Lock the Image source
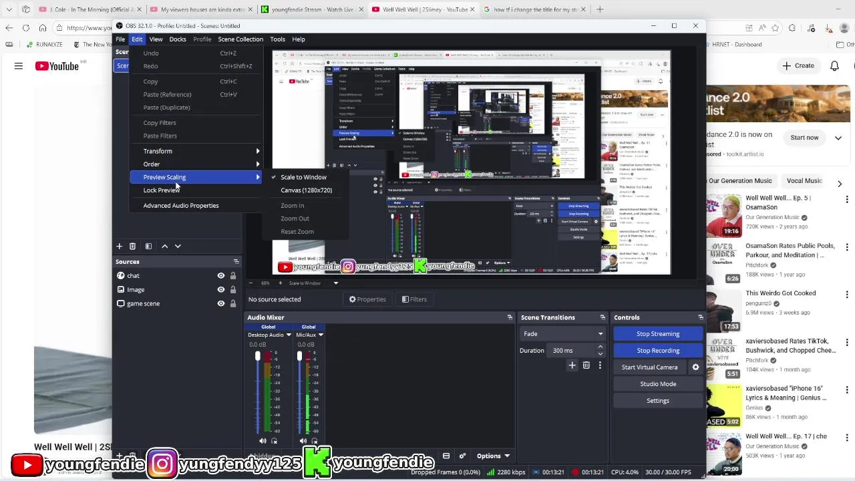Screen dimensions: 855x481 pos(233,290)
